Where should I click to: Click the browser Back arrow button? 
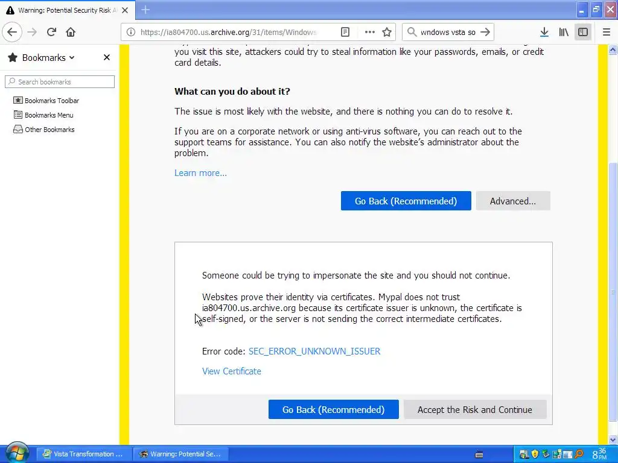(x=12, y=32)
